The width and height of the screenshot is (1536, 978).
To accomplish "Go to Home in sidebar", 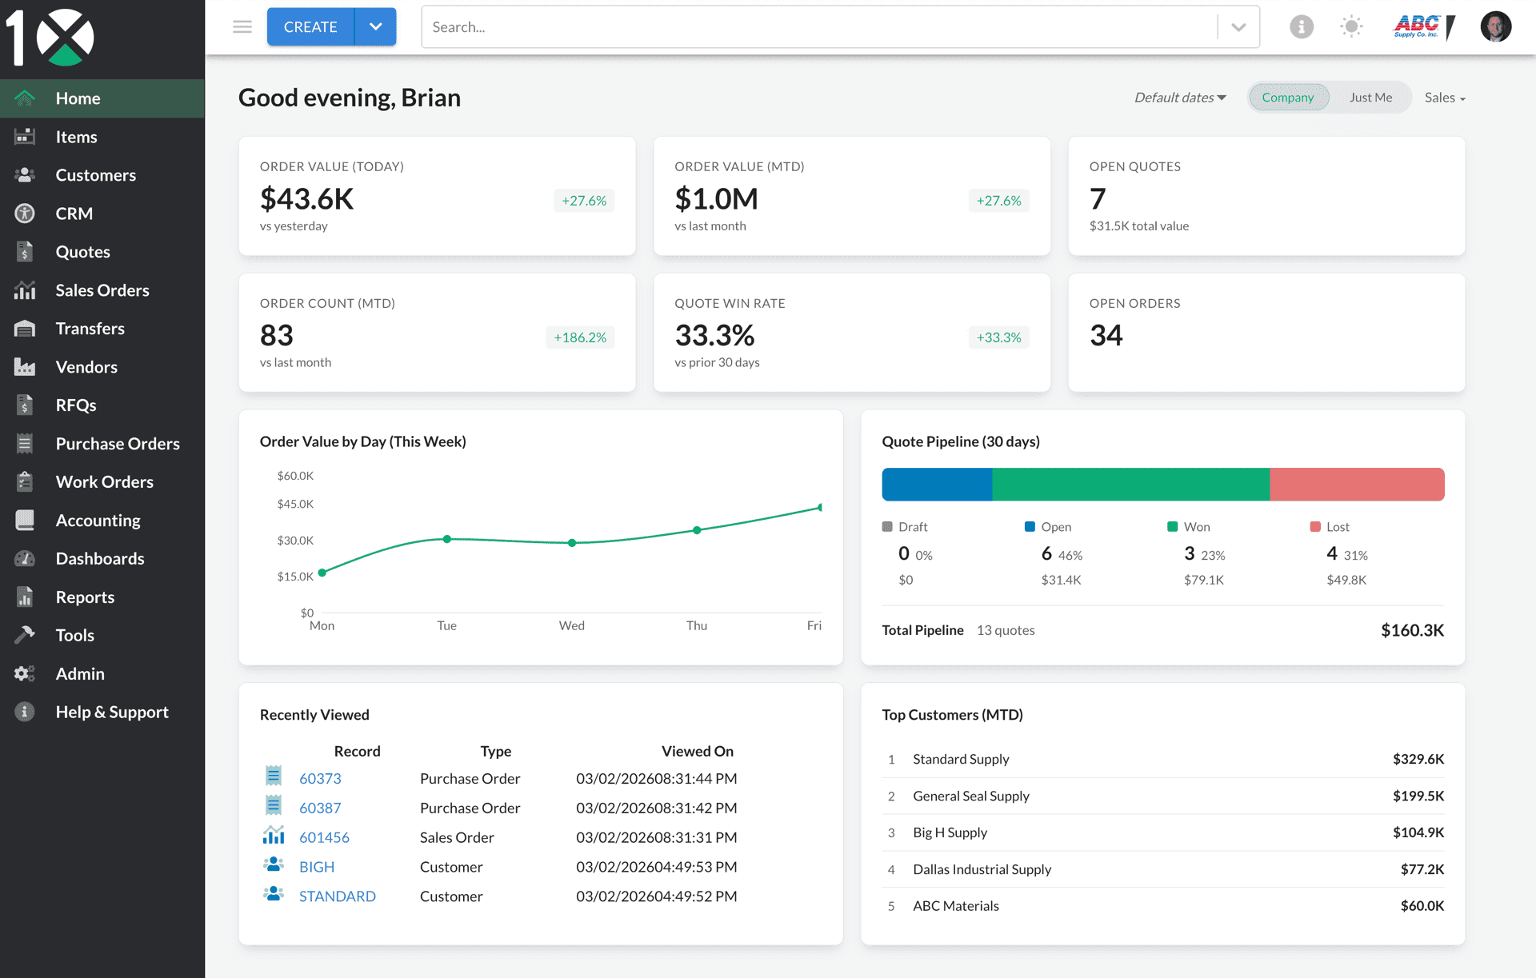I will [x=102, y=98].
